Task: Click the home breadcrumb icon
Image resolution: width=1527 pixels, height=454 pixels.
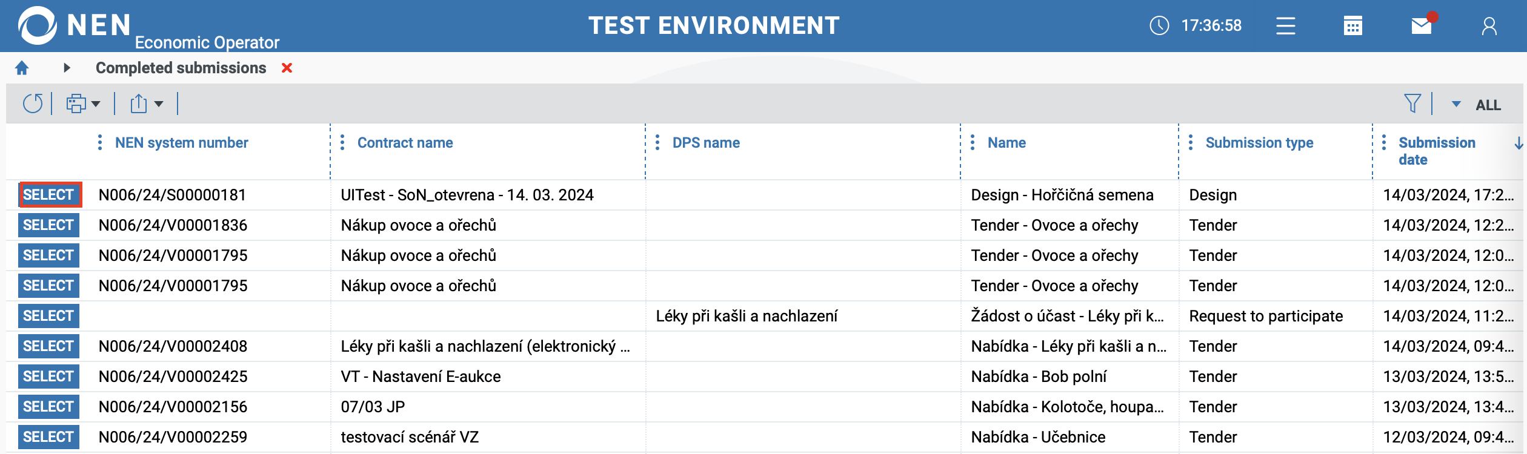Action: pos(22,68)
